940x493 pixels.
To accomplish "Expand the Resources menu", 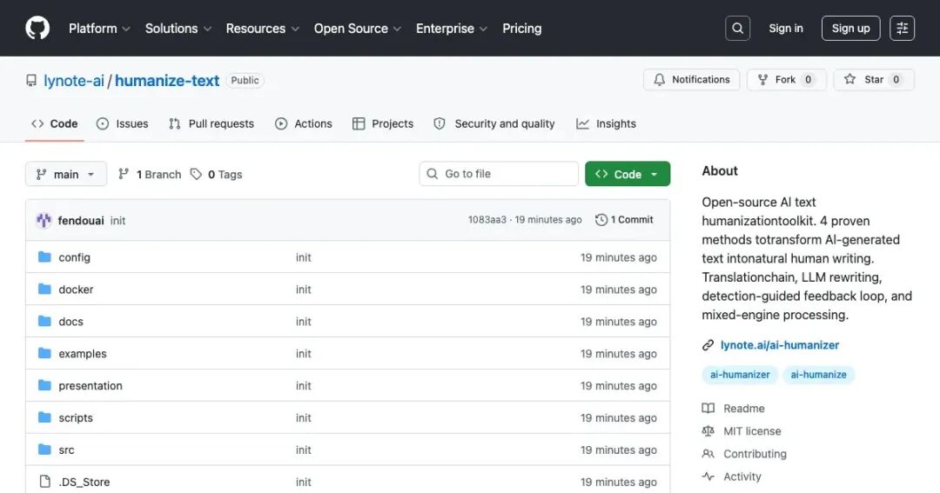I will (x=263, y=29).
